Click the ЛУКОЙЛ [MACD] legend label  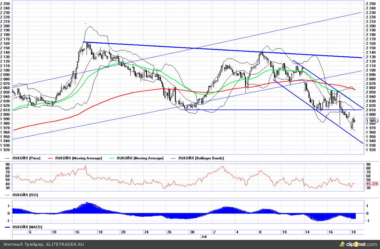pyautogui.click(x=27, y=227)
